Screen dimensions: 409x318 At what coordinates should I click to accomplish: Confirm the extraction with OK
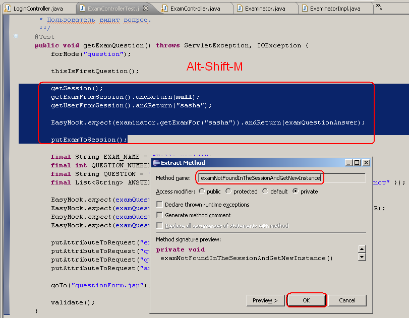(x=307, y=300)
